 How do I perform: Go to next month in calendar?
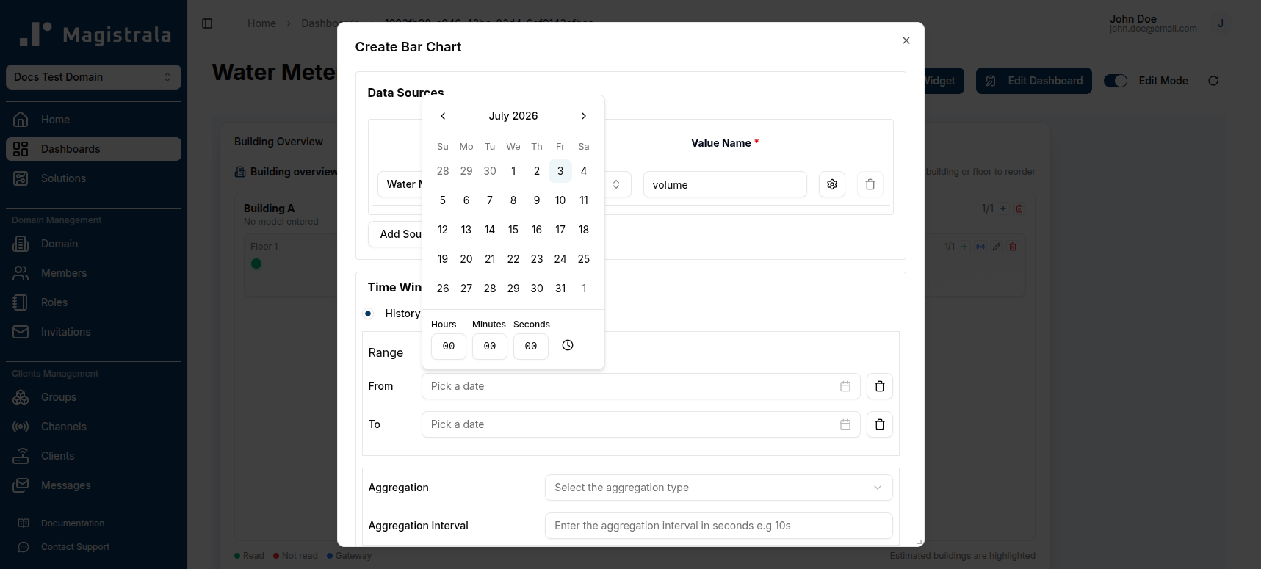584,116
